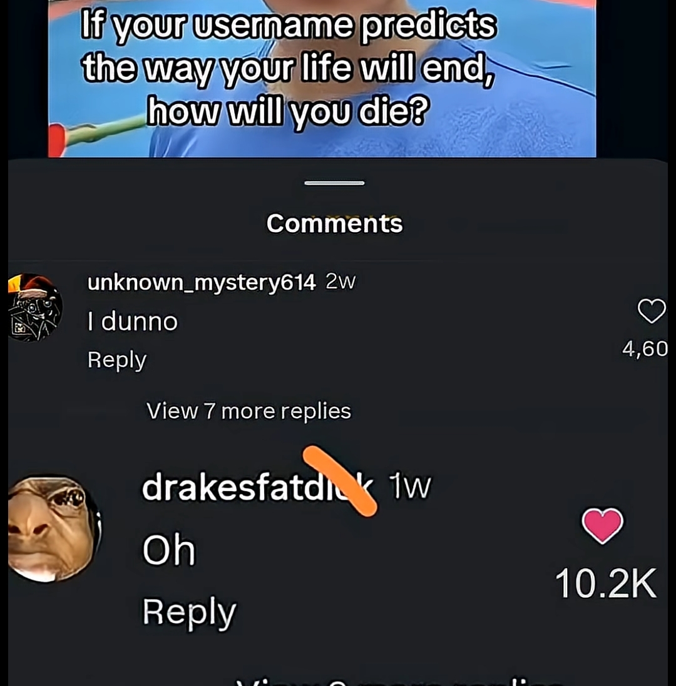The image size is (676, 686).
Task: Tap the "Oh" comment text
Action: click(168, 550)
